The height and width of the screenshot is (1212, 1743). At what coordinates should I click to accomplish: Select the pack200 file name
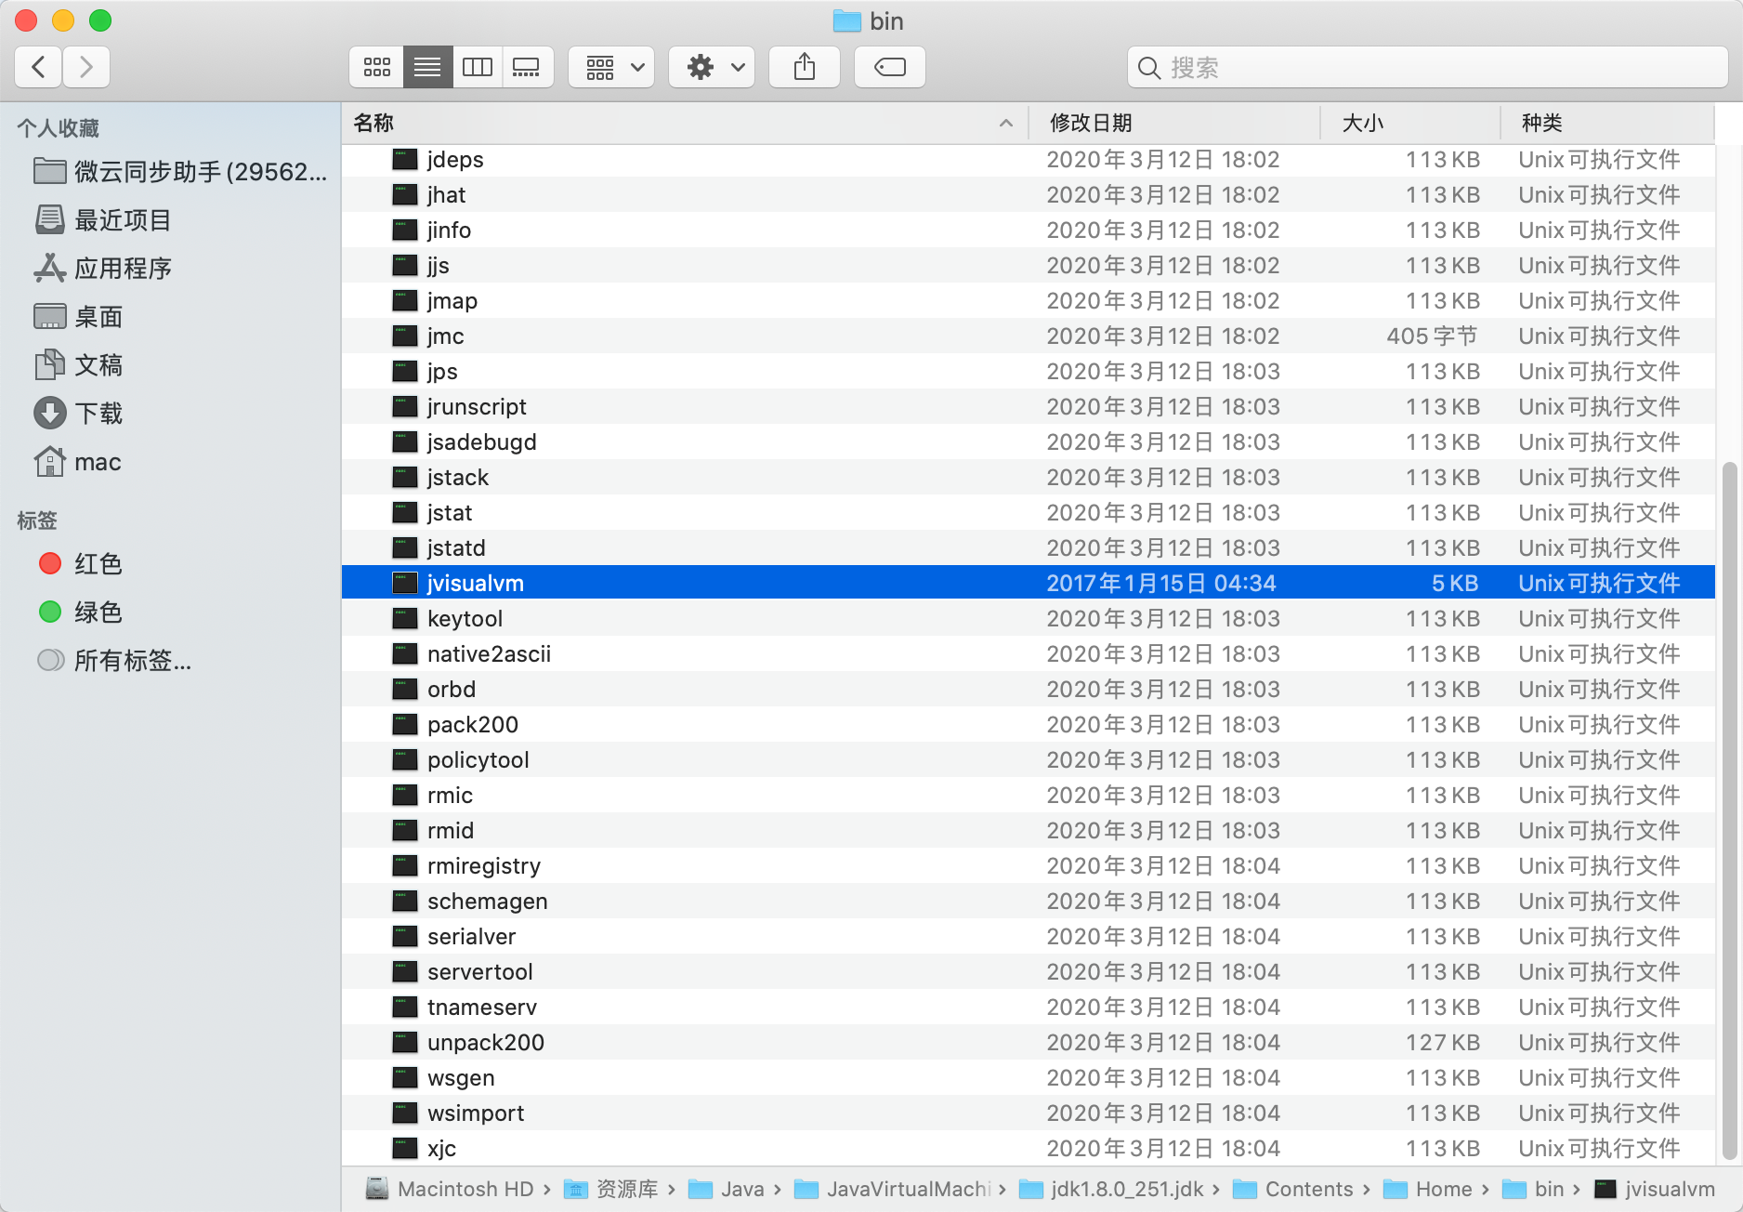(x=473, y=725)
